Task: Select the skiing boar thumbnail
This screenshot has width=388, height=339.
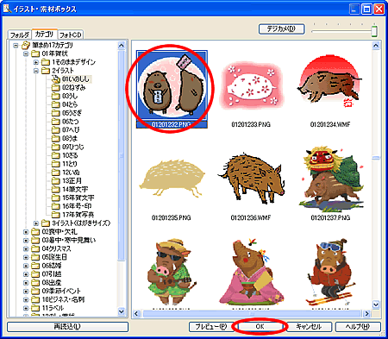Action: 330,272
